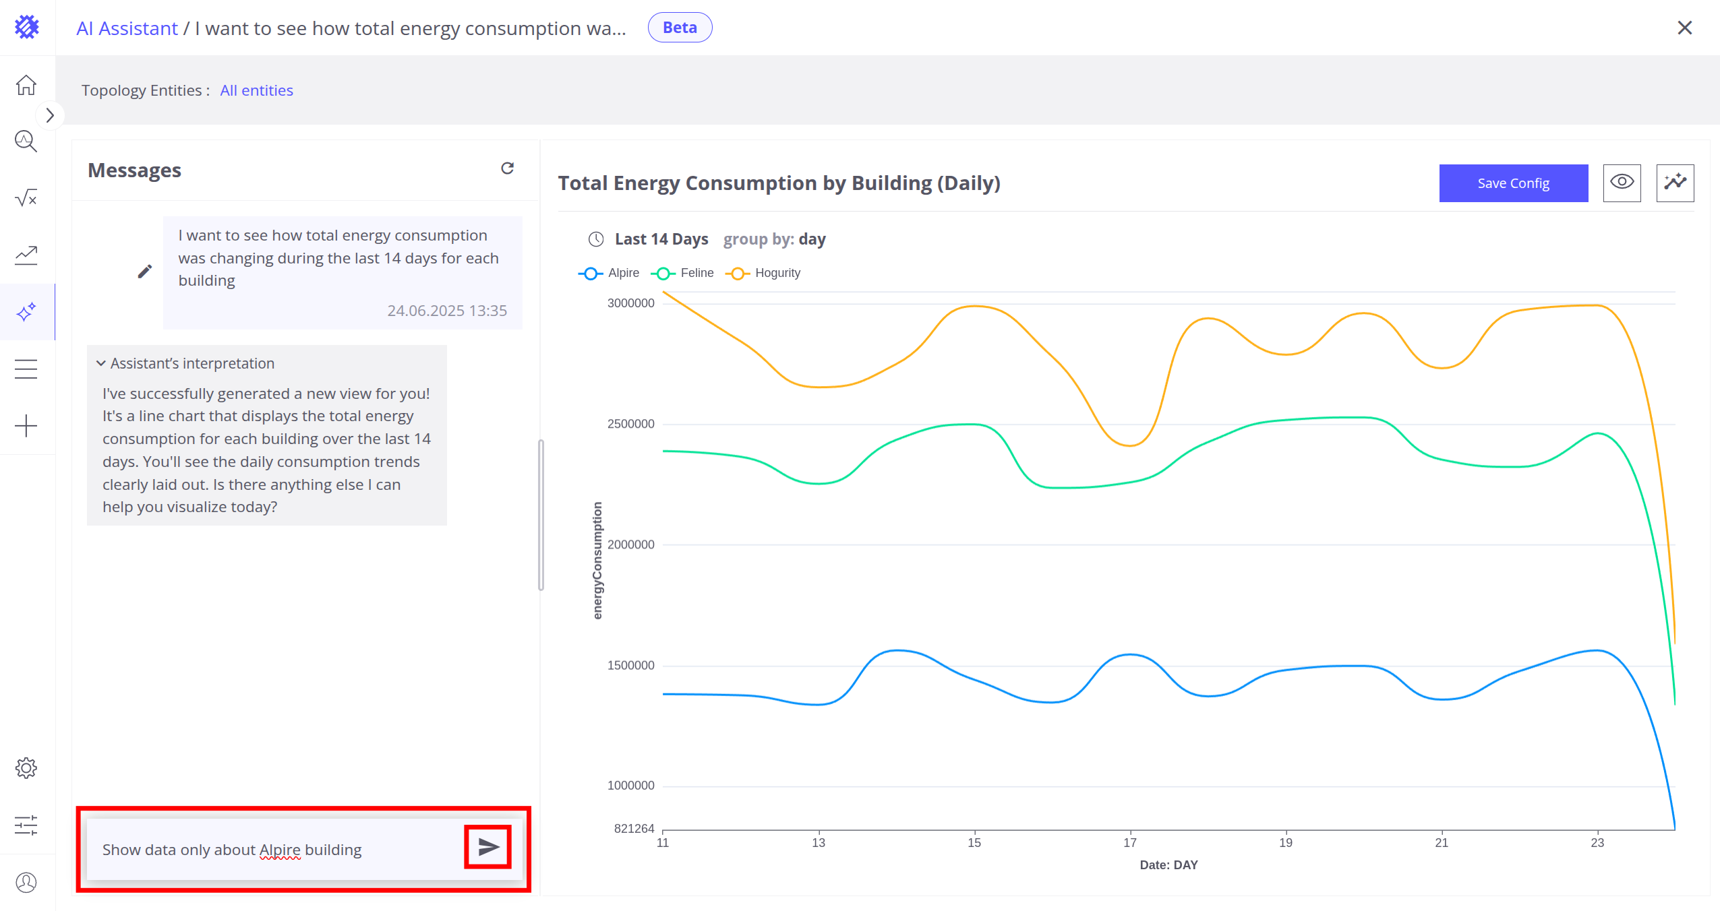The image size is (1720, 911).
Task: Click the send message arrow icon
Action: pos(488,847)
